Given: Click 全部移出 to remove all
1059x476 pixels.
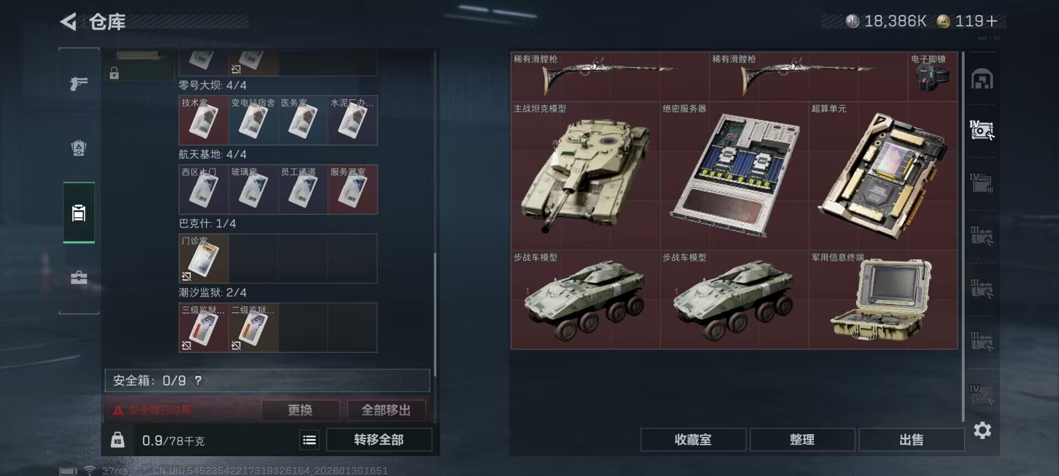Looking at the screenshot, I should [x=386, y=410].
